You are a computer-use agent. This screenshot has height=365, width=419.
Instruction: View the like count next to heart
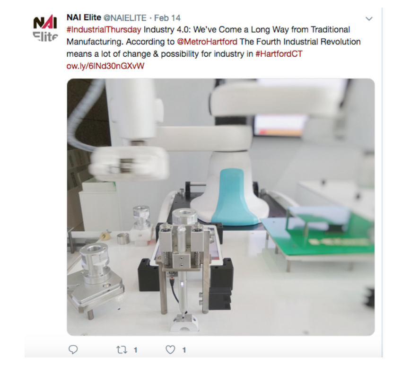pyautogui.click(x=184, y=350)
